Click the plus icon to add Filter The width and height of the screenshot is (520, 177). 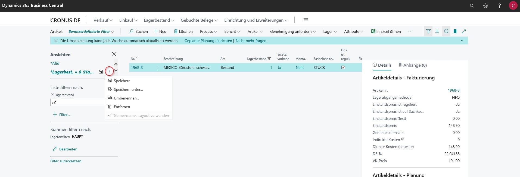click(x=55, y=114)
